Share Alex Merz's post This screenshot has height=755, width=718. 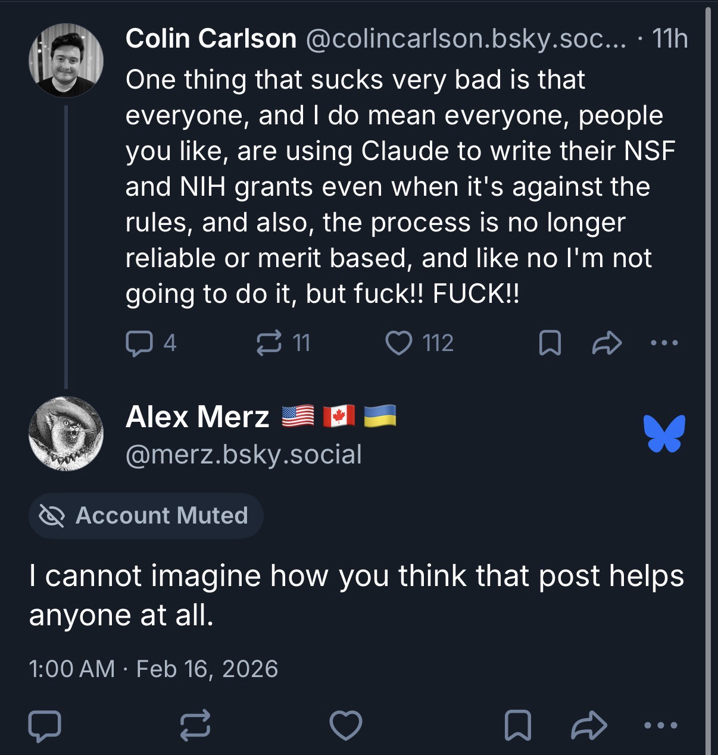588,725
